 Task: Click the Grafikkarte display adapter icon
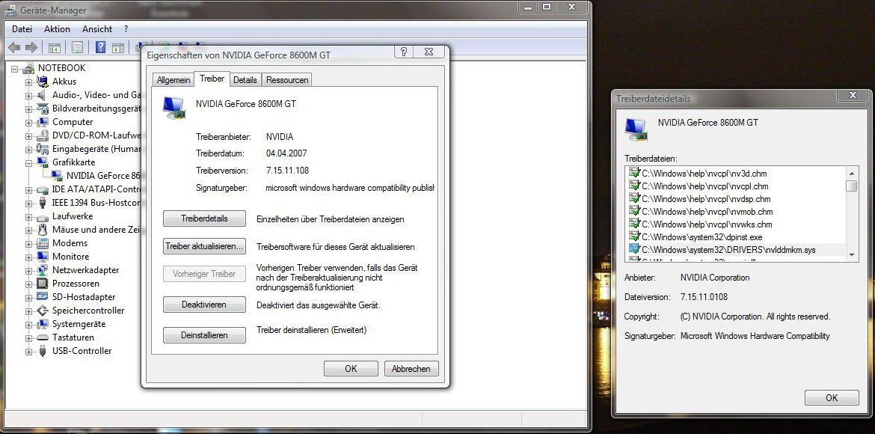click(x=43, y=162)
